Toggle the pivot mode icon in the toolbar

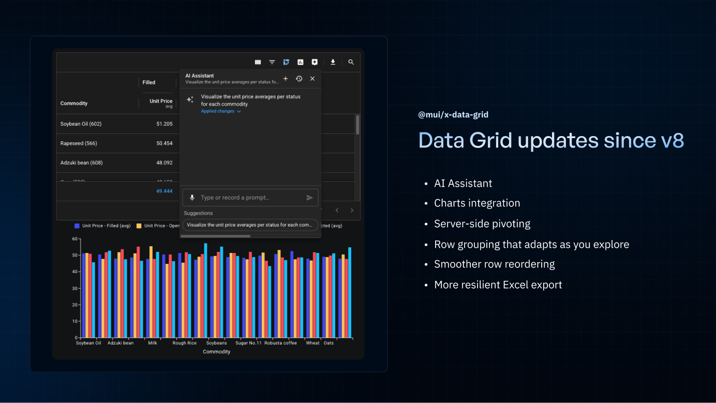[286, 62]
